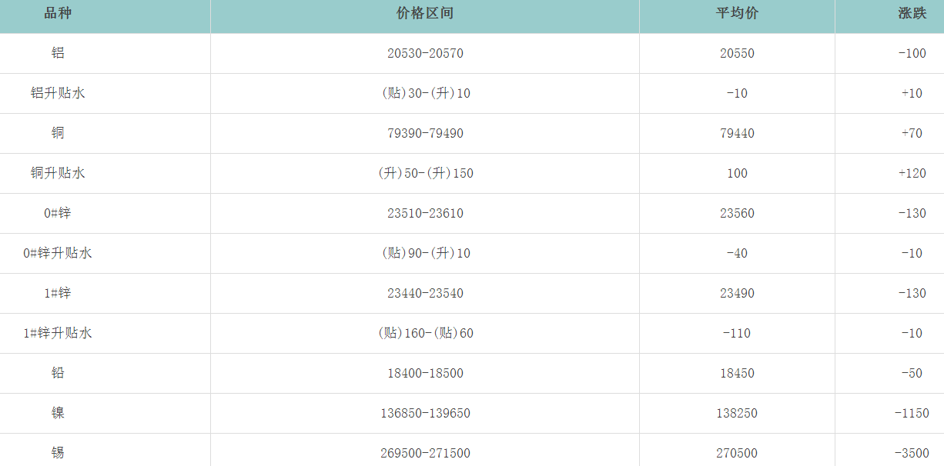Select the 1#锌 product cell
The width and height of the screenshot is (944, 466).
(58, 294)
